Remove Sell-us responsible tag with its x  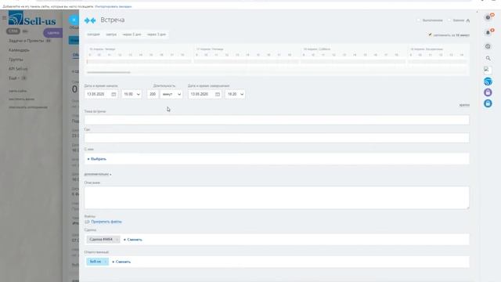click(105, 262)
